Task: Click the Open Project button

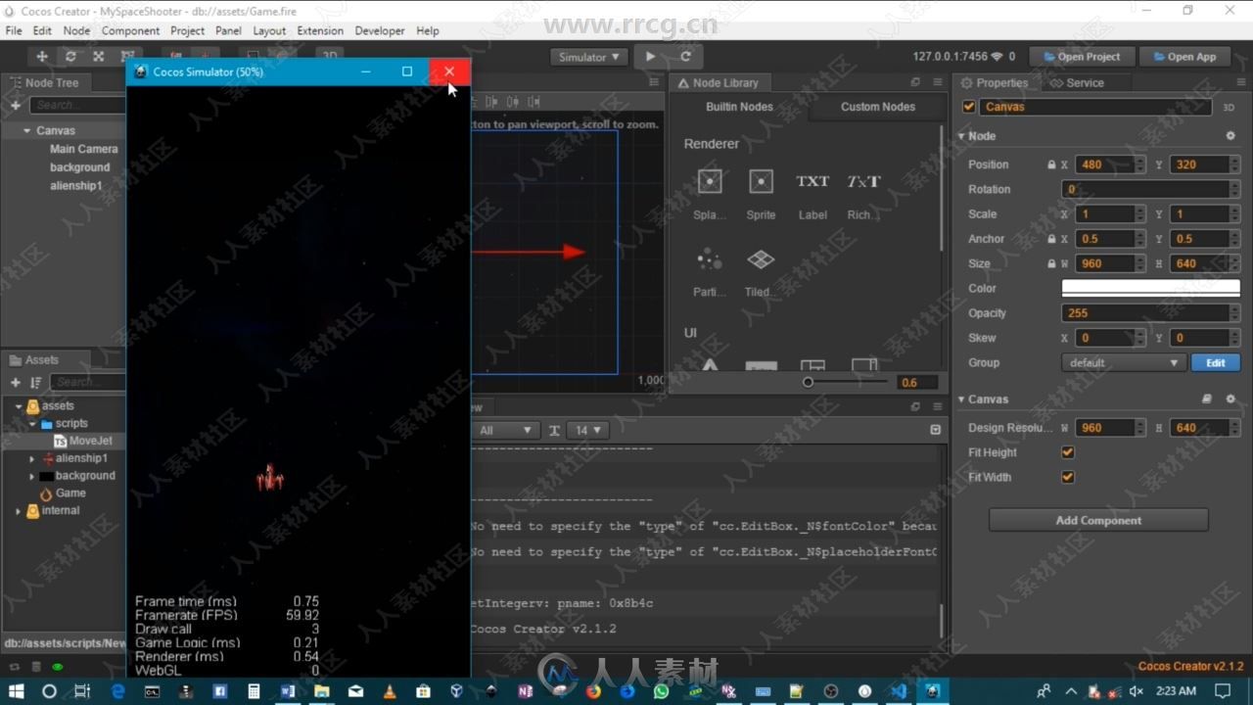Action: click(x=1082, y=57)
